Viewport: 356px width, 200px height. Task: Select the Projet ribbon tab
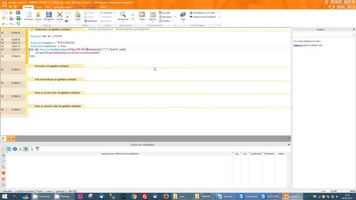click(x=38, y=7)
